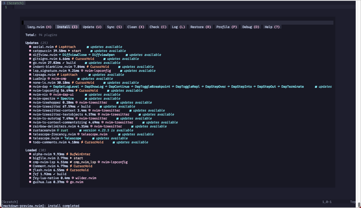
Task: Click the package icon before nvim-cmp on LuaSnip row
Action: pyautogui.click(x=49, y=79)
